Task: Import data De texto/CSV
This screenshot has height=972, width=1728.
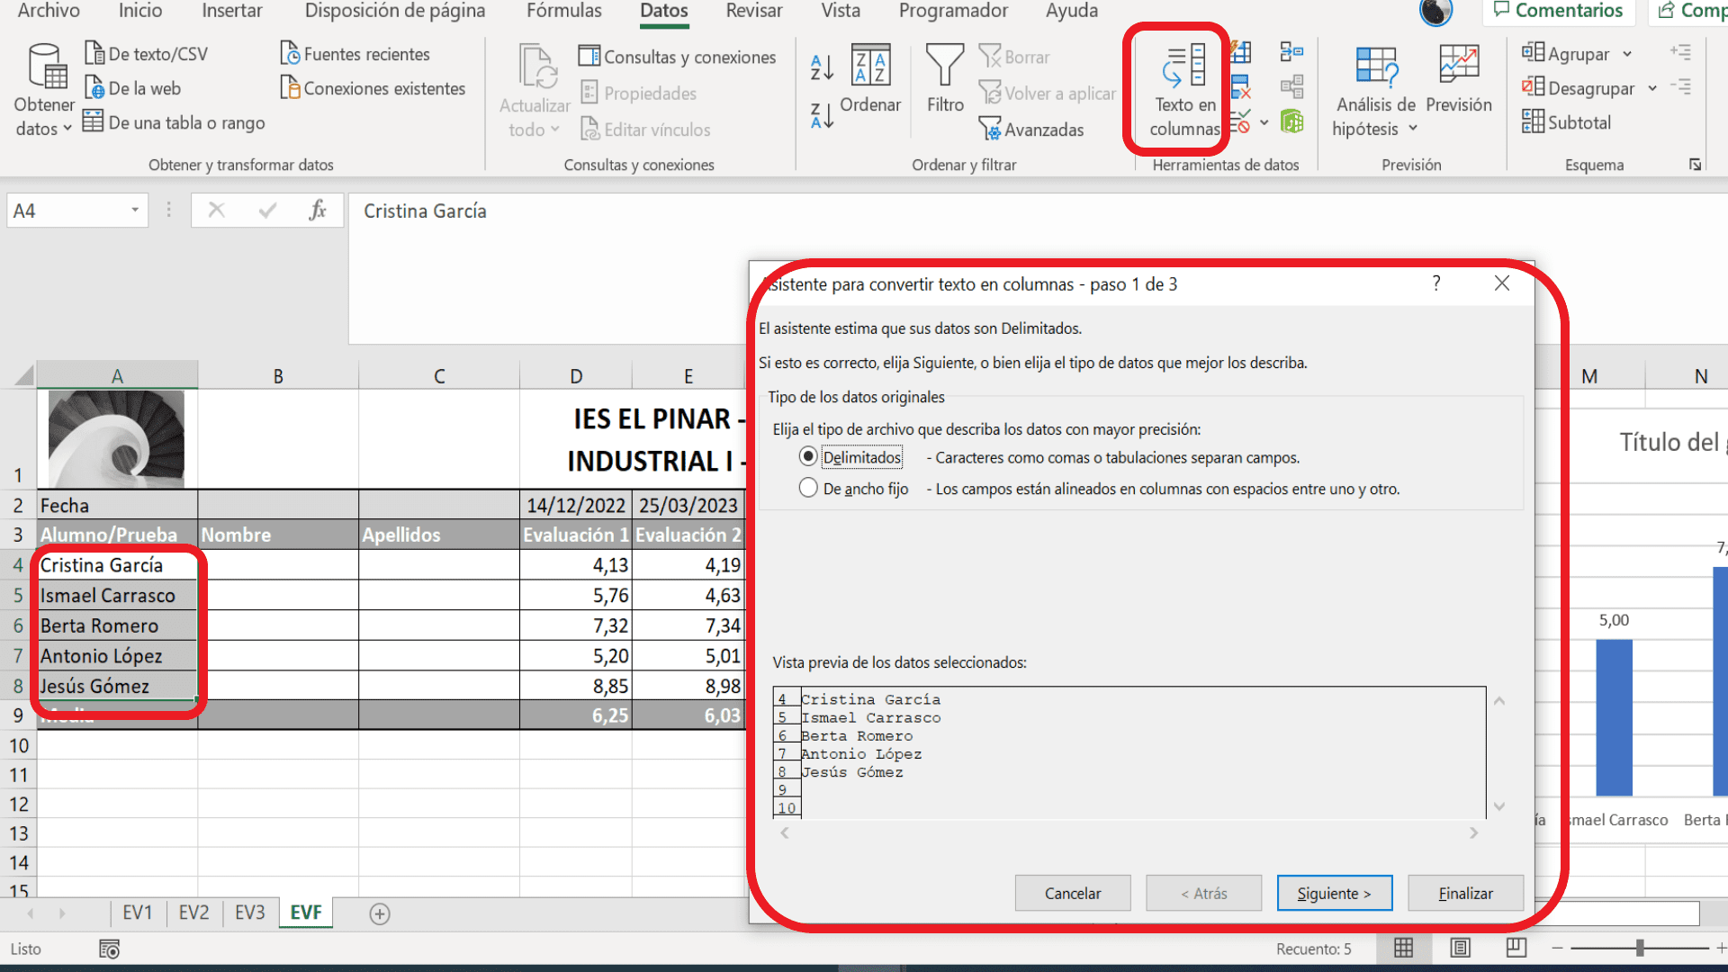Action: click(x=146, y=54)
